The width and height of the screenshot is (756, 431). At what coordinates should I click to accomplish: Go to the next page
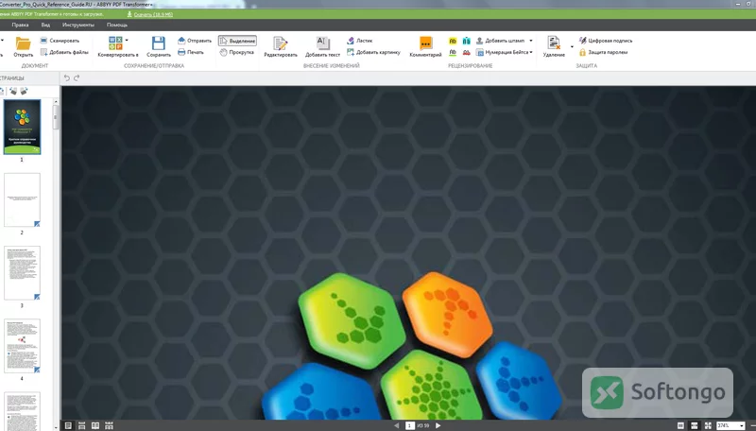(438, 425)
